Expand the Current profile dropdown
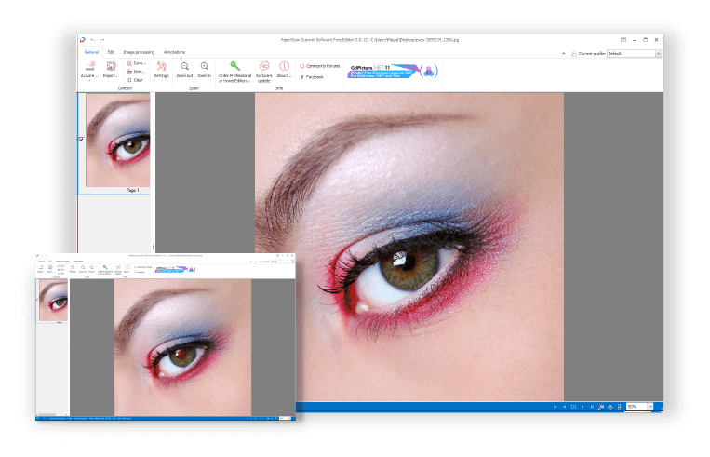The width and height of the screenshot is (710, 457). [x=657, y=54]
